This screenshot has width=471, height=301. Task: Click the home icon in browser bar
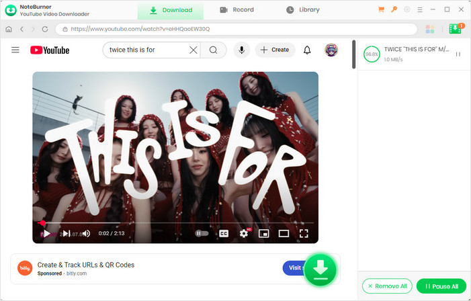click(x=9, y=30)
